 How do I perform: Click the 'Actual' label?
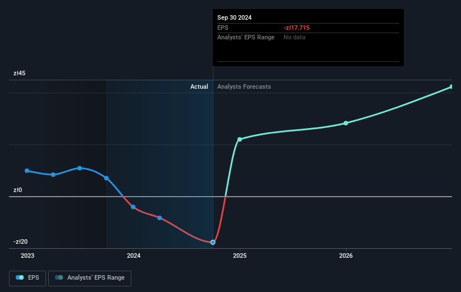pyautogui.click(x=199, y=86)
